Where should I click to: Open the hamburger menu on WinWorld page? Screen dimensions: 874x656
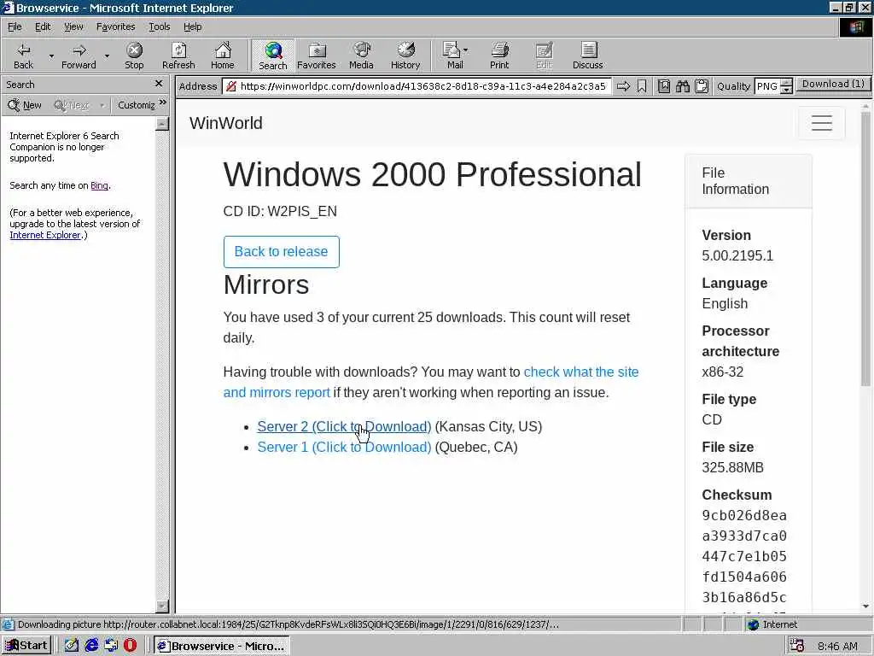click(822, 123)
